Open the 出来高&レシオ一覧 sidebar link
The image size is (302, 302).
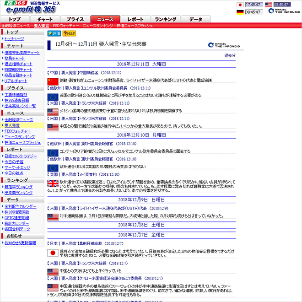coord(20,106)
